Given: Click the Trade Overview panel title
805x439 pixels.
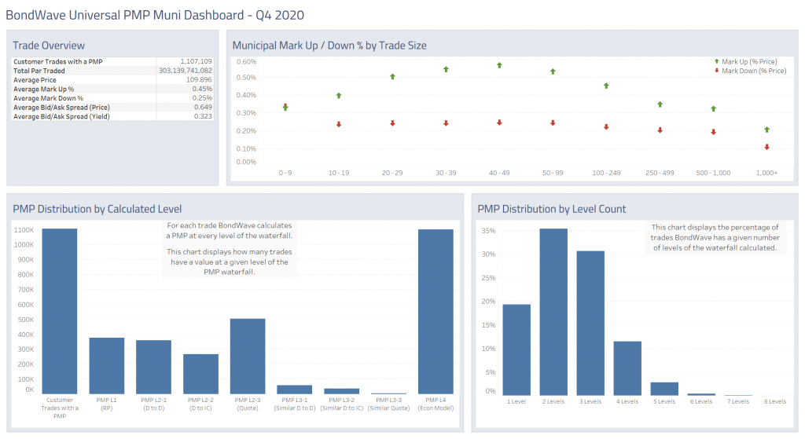Looking at the screenshot, I should (49, 45).
